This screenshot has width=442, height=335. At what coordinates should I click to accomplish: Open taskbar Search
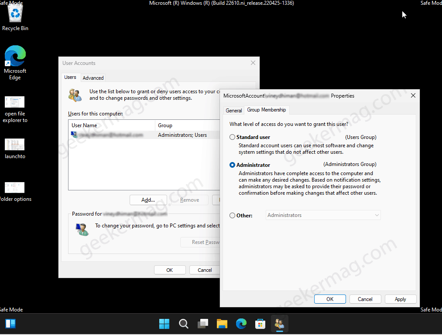click(184, 324)
